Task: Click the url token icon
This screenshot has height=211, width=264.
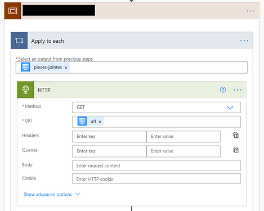Action: point(82,121)
